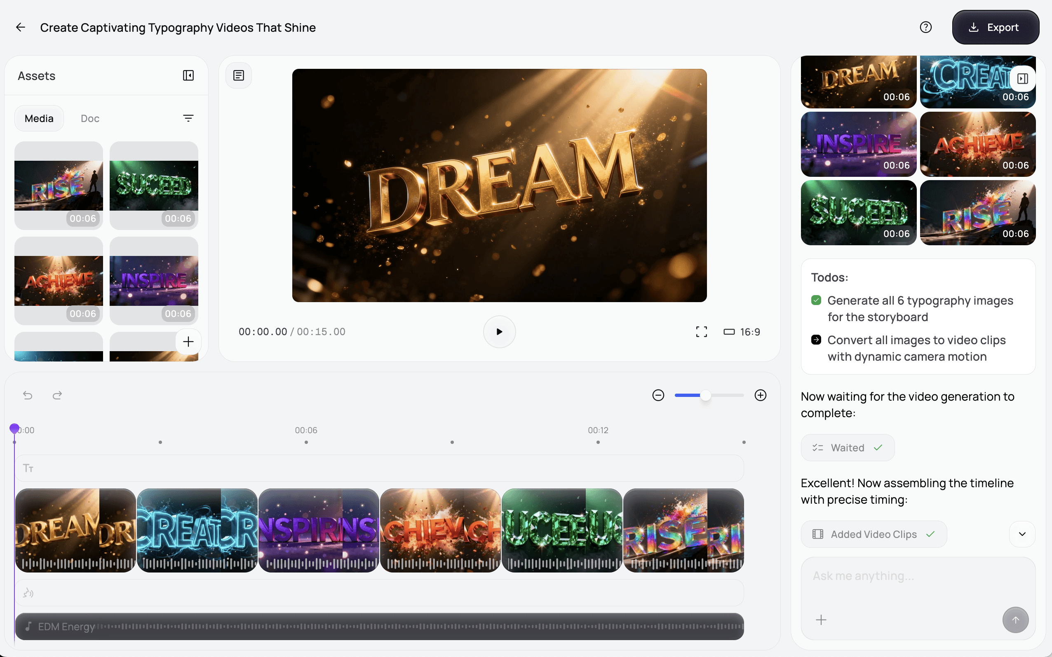Viewport: 1052px width, 657px height.
Task: Collapse the Assets panel icon
Action: [x=188, y=75]
